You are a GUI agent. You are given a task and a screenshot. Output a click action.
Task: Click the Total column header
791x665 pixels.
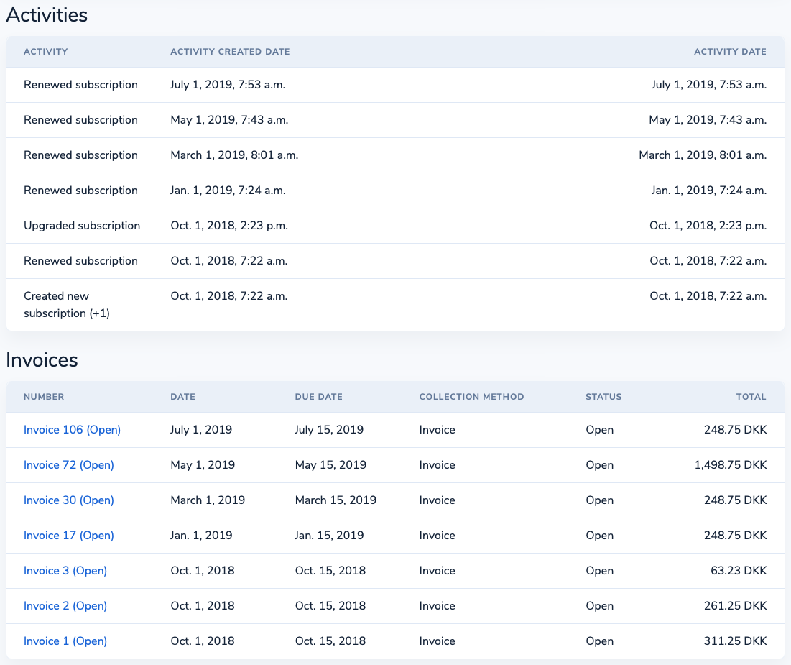tap(751, 397)
